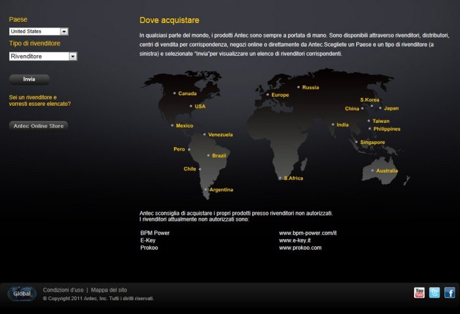Open the Antec Online Store button
The image size is (460, 314).
coord(38,126)
